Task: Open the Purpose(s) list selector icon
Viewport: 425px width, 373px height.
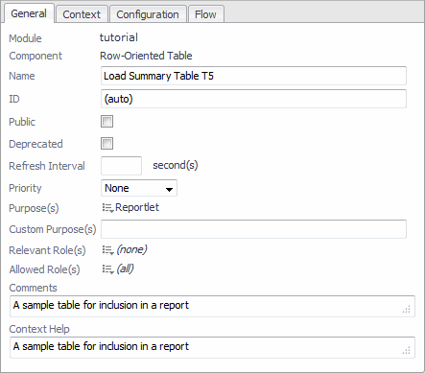Action: coord(107,208)
